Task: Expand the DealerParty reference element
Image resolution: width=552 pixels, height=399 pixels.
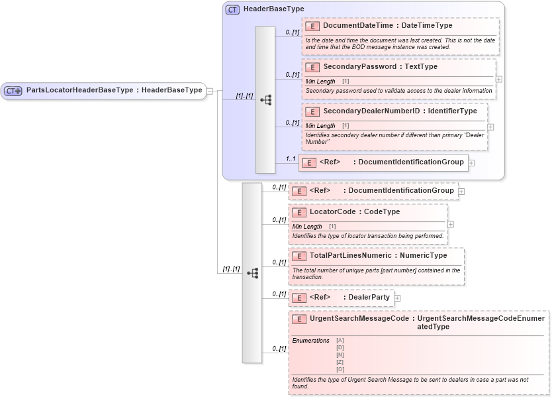Action: tap(397, 298)
